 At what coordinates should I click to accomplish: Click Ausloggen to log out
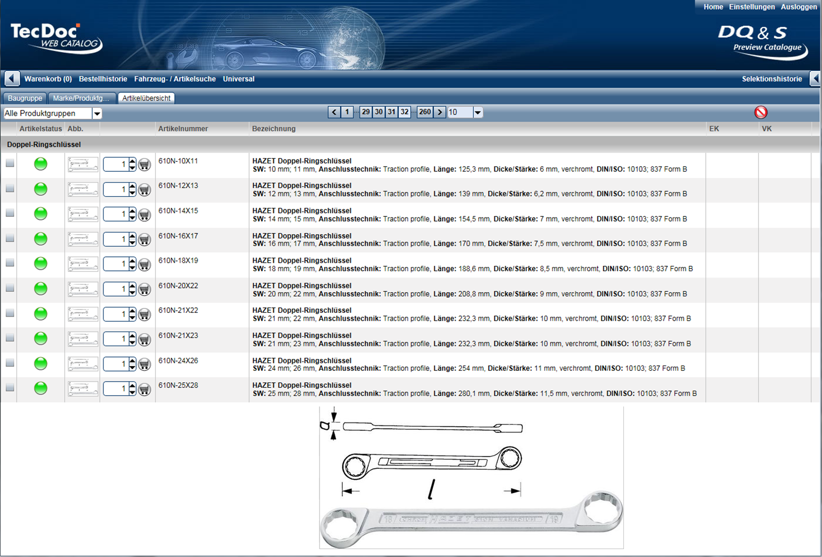coord(799,7)
